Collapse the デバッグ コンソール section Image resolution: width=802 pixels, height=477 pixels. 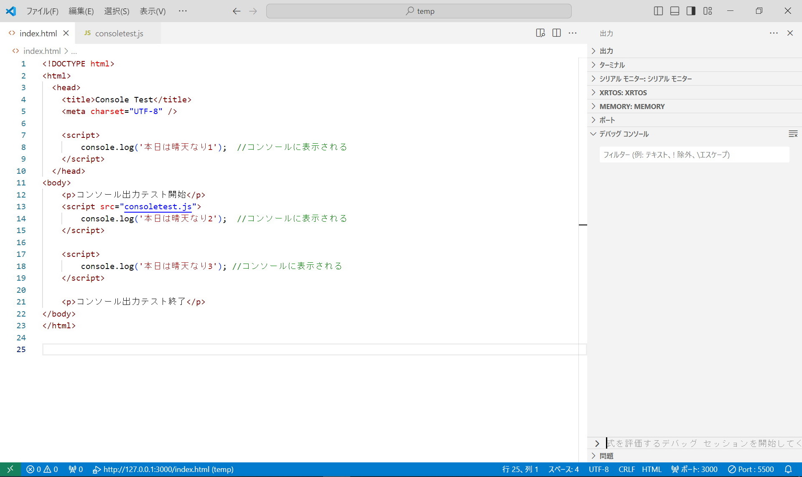tap(624, 134)
